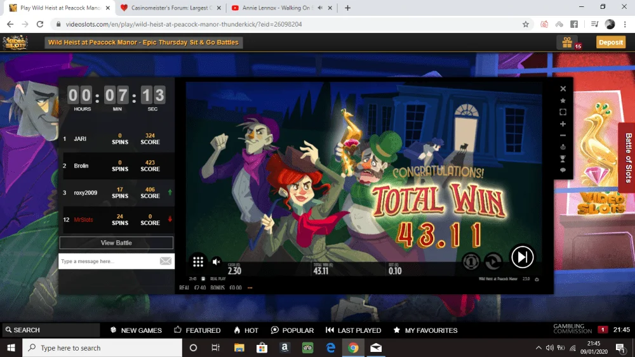Click the Facebook extension icon
The height and width of the screenshot is (357, 635).
tap(574, 24)
